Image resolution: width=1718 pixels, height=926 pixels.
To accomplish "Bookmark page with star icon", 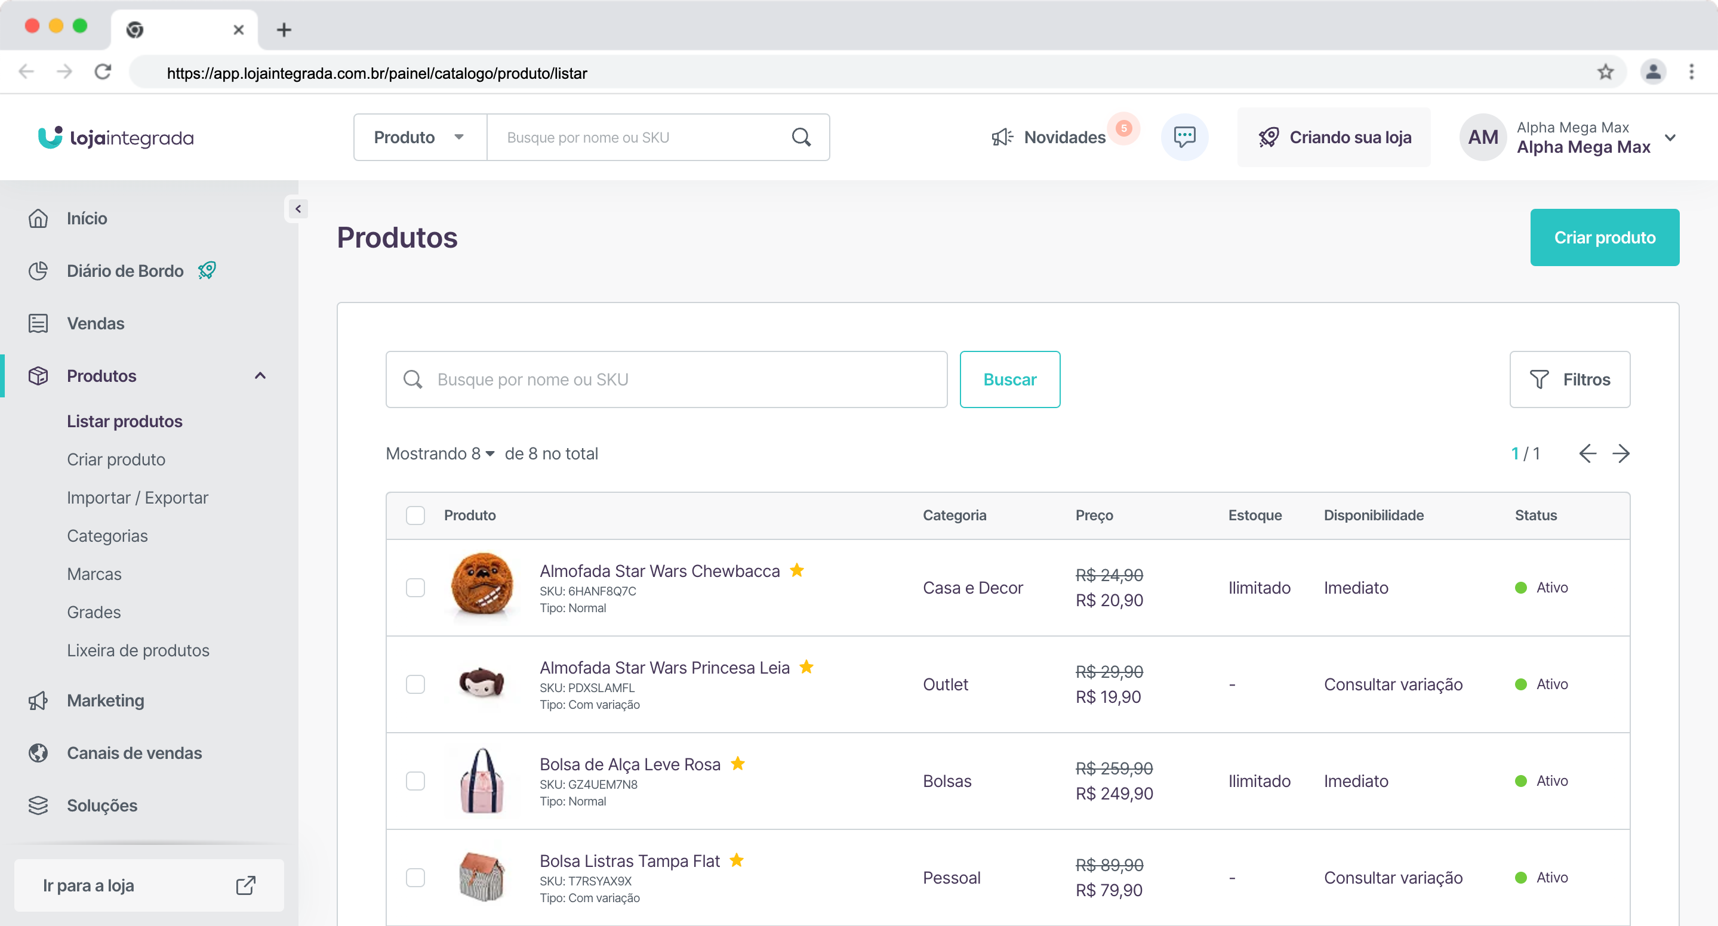I will 1605,72.
